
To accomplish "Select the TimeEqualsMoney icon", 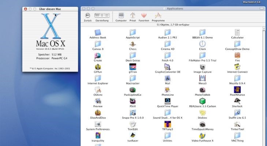I will point(203,124).
